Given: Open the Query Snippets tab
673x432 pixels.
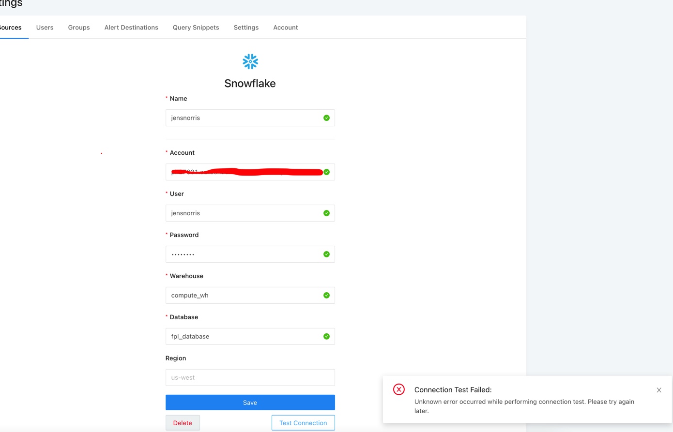Looking at the screenshot, I should click(196, 28).
